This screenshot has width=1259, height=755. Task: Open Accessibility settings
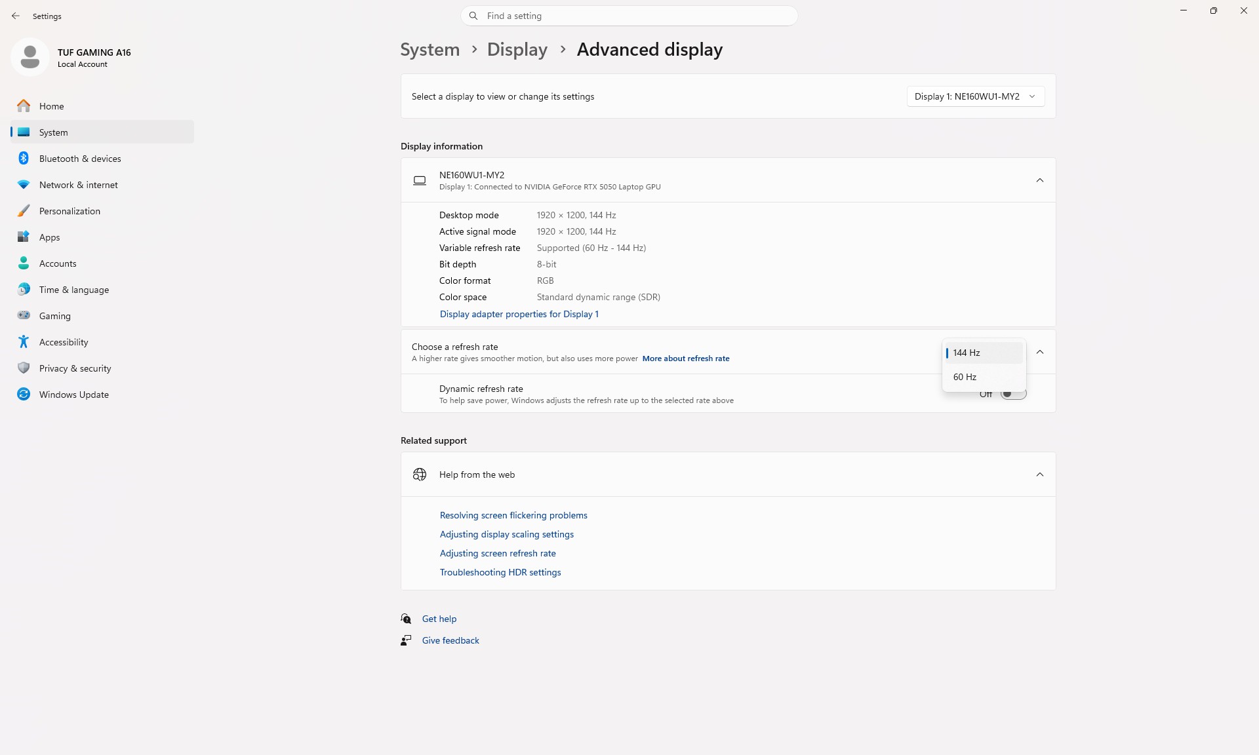click(102, 342)
